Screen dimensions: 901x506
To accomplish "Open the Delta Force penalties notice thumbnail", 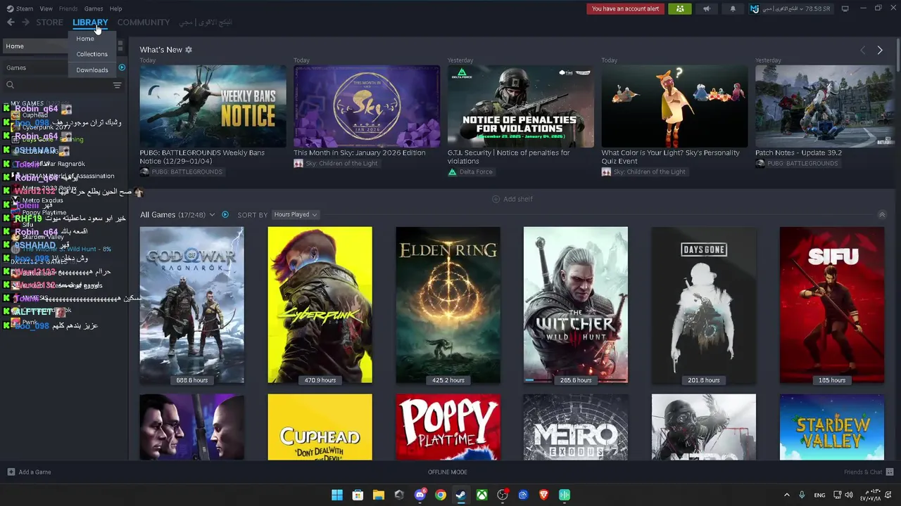I will [521, 107].
